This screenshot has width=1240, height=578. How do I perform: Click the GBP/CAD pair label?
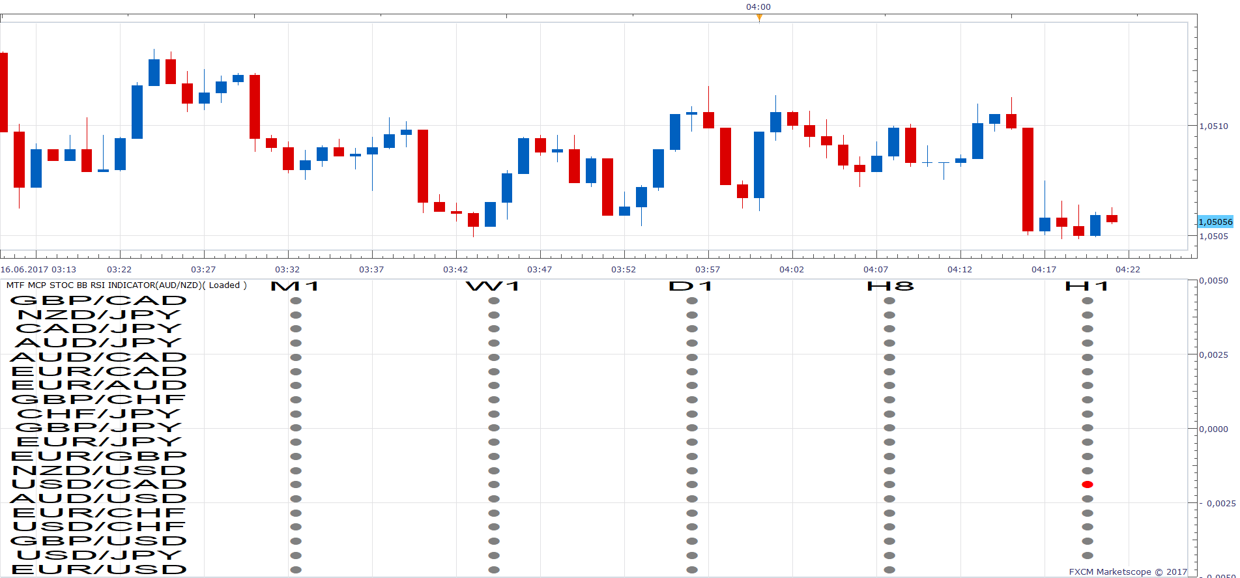pos(98,300)
